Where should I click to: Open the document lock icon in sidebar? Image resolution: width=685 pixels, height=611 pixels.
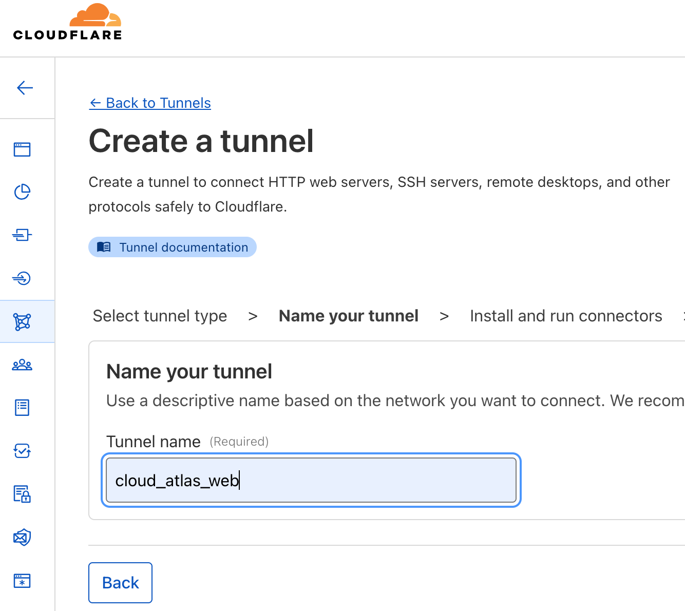tap(22, 494)
